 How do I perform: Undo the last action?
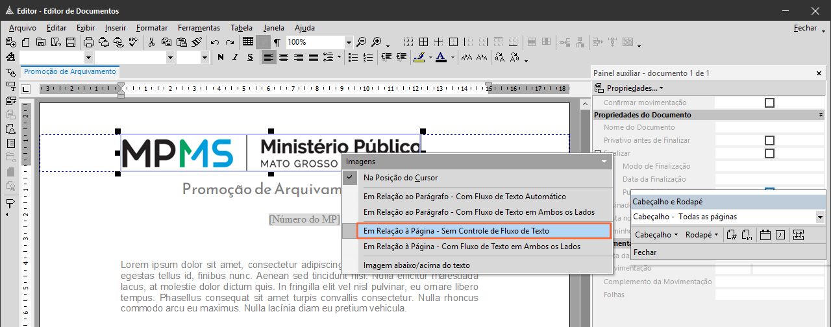[215, 42]
